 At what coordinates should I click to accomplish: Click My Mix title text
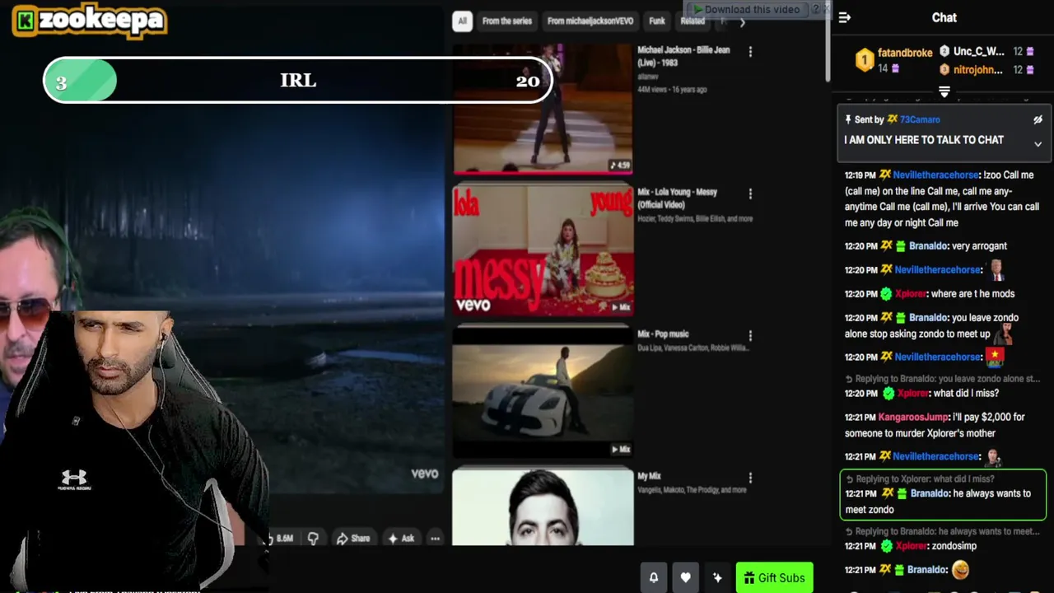649,476
